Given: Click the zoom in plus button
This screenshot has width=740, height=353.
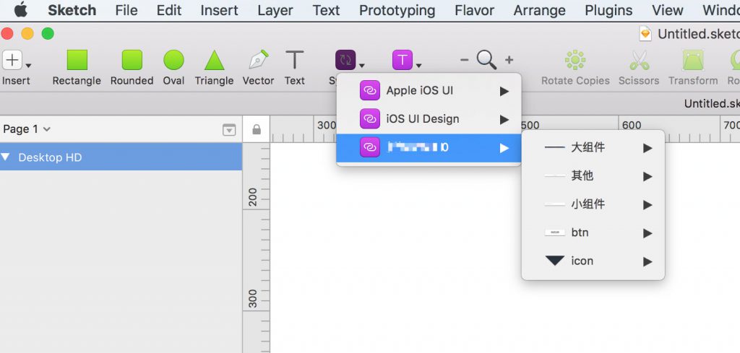Looking at the screenshot, I should (x=509, y=60).
